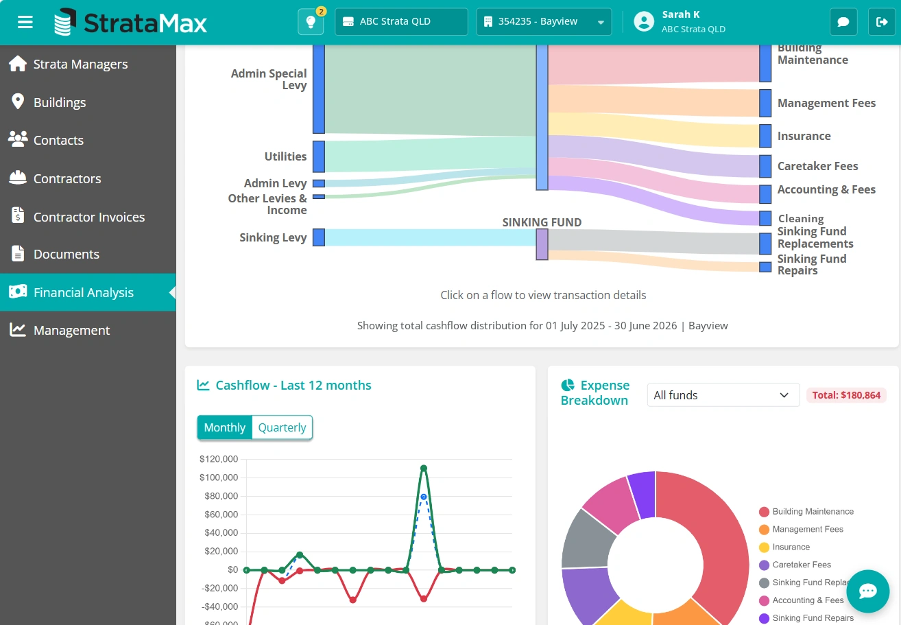The image size is (901, 625).
Task: Click the Documents file icon
Action: click(18, 254)
